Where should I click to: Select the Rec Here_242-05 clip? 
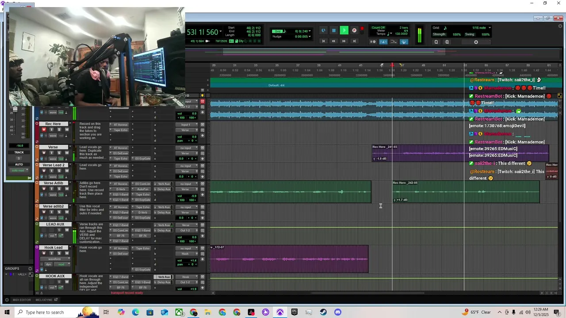[x=466, y=192]
